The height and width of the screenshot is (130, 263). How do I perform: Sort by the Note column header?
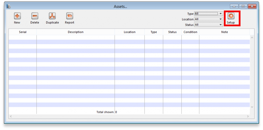(x=224, y=32)
